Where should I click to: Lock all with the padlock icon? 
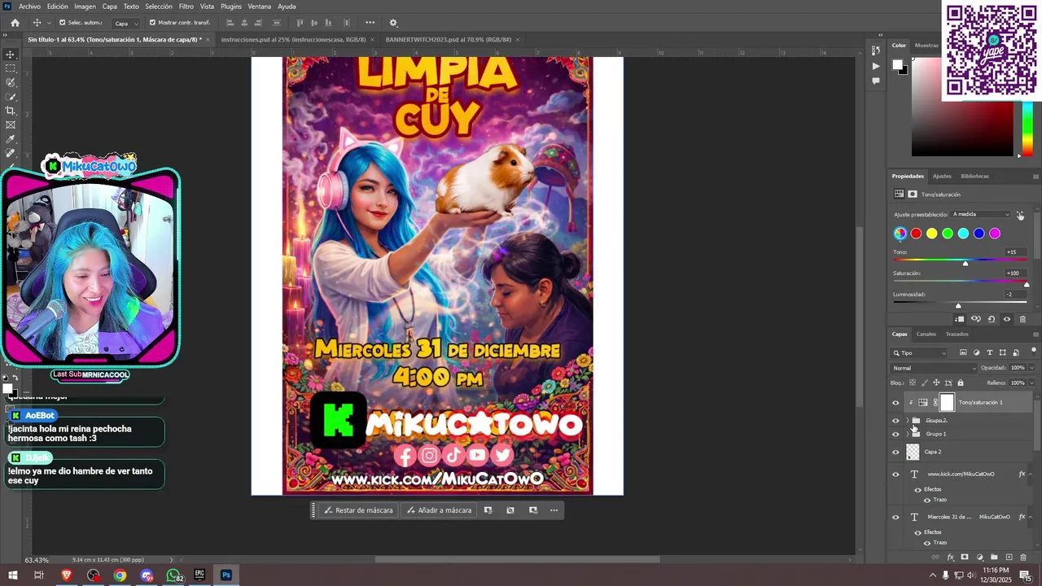tap(960, 383)
